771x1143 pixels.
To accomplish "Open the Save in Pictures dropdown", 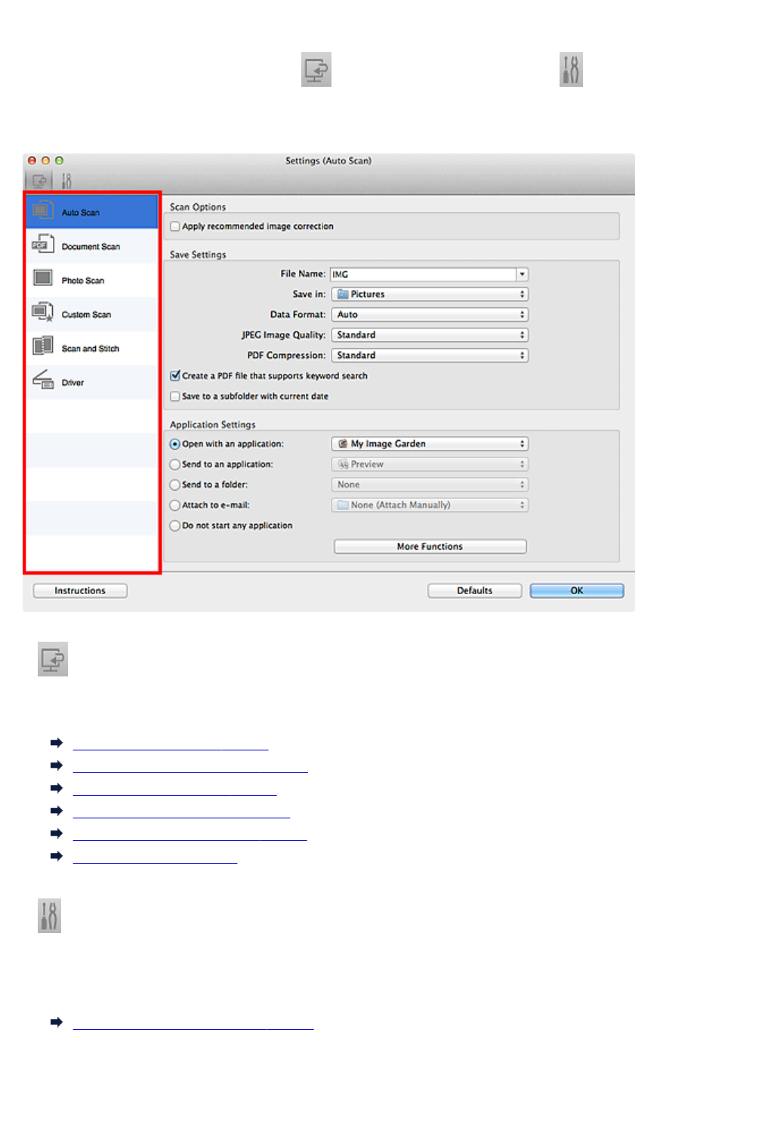I will [430, 294].
